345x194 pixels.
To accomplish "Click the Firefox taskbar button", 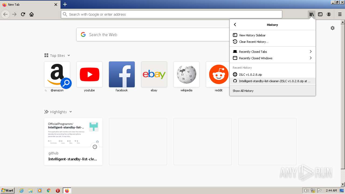I will point(67,190).
